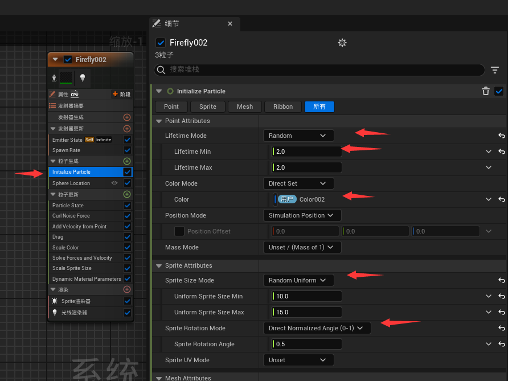Toggle Sphere Location eye visibility icon
Screen dimensions: 508x381
pyautogui.click(x=114, y=183)
